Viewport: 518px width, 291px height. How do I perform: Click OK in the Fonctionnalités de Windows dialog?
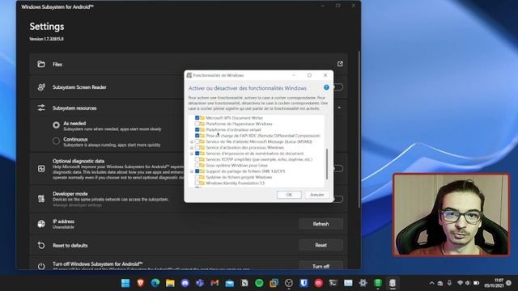289,195
